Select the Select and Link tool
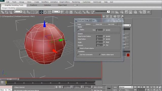Viewport: 162px width, 91px height. coord(2,12)
